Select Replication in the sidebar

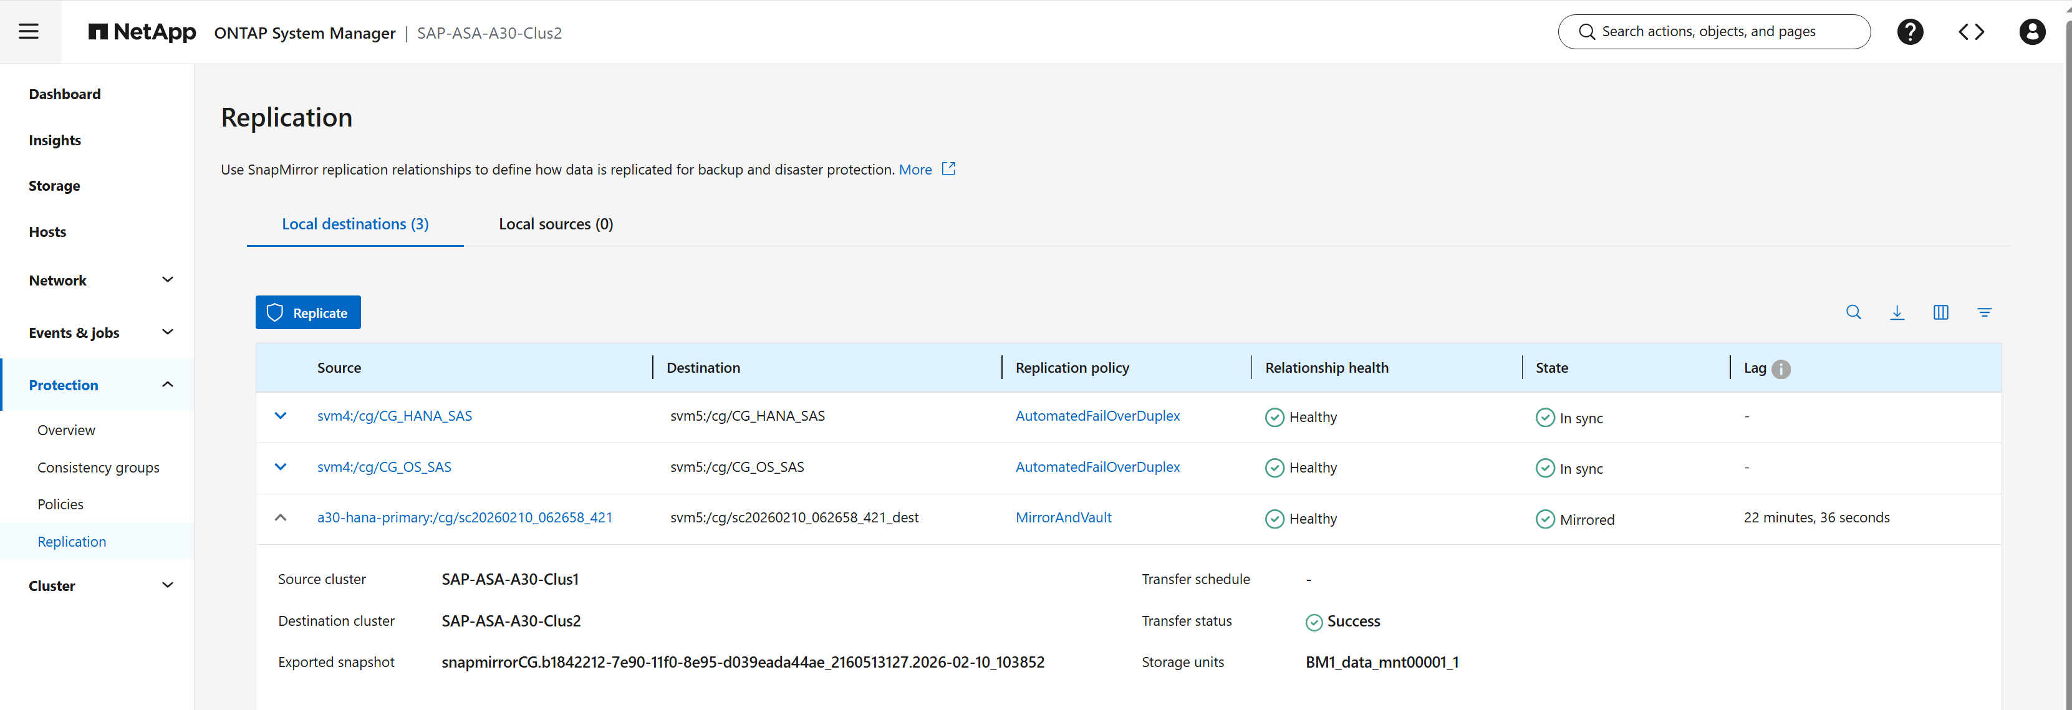(x=72, y=541)
